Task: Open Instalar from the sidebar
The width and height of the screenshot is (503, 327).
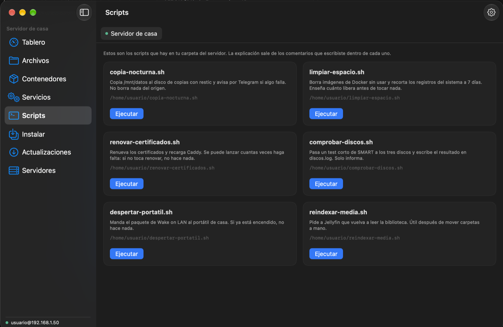Action: pos(48,134)
